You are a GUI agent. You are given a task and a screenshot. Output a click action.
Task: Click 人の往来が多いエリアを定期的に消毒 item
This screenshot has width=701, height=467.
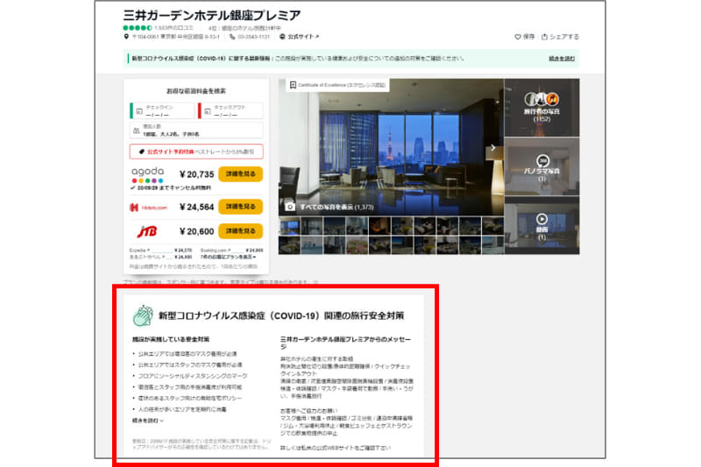coord(182,409)
